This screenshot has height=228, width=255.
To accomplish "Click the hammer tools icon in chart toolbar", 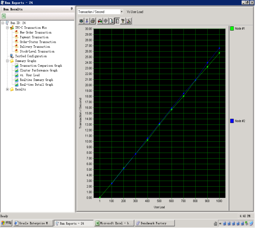I will point(123,21).
